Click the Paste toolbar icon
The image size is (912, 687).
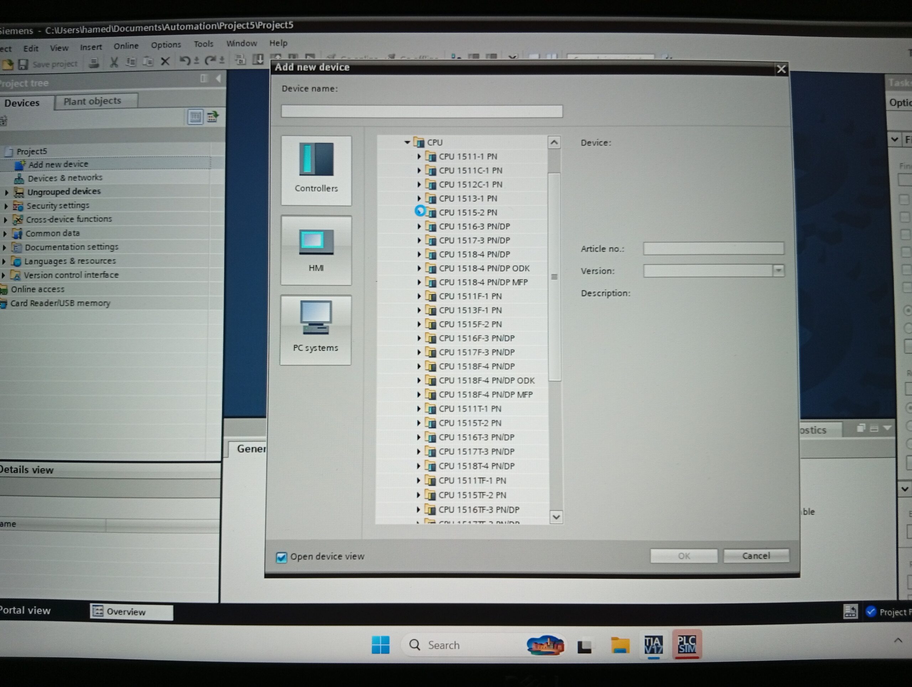tap(147, 61)
